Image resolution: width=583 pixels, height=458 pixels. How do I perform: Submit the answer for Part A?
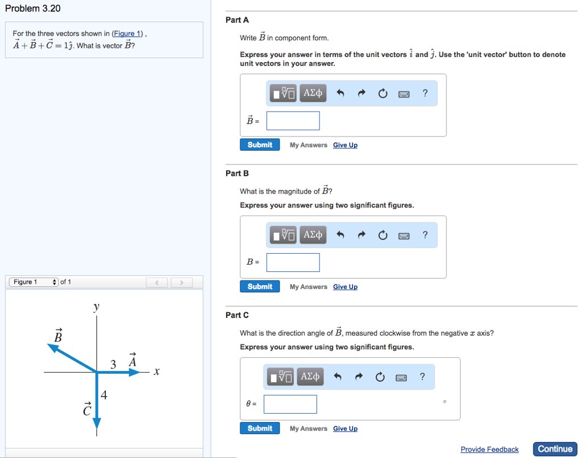[260, 145]
